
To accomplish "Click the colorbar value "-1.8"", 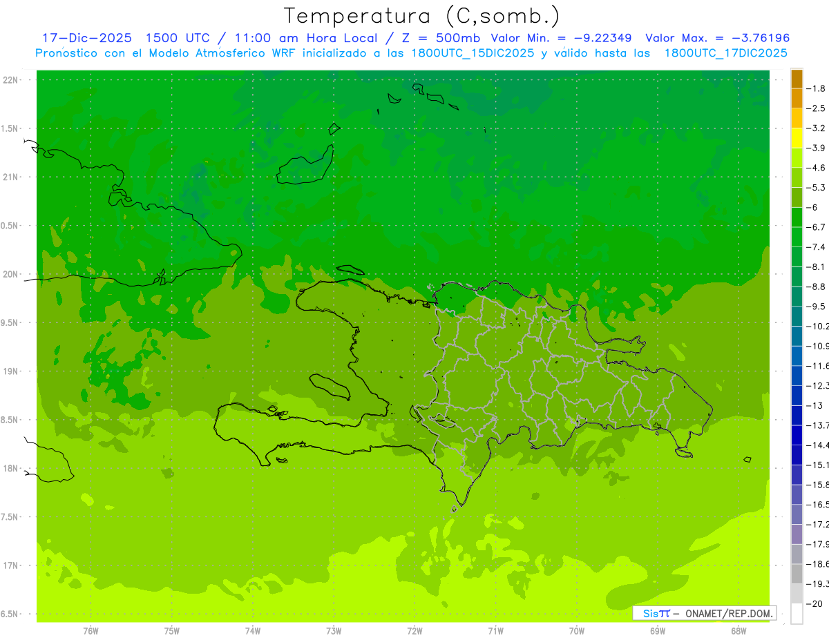I will coord(816,88).
